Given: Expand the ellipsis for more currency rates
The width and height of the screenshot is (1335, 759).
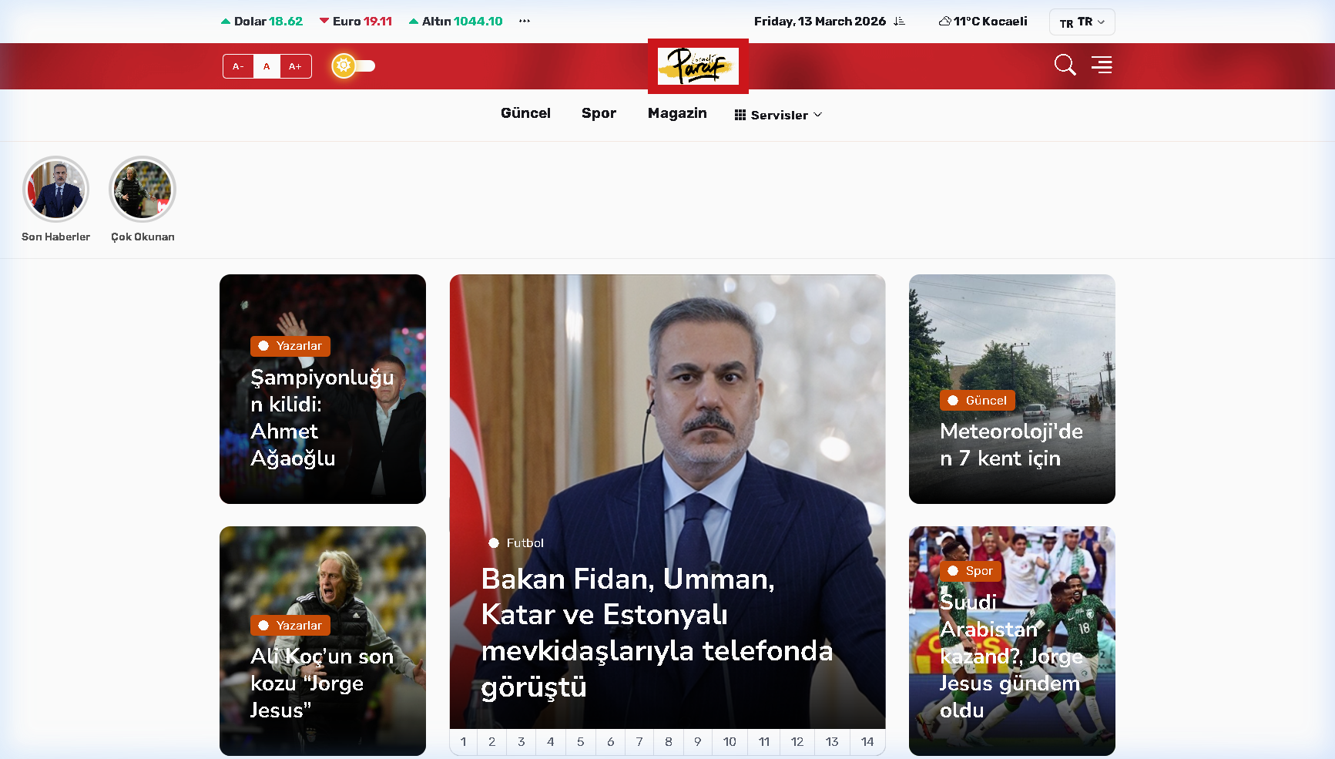Looking at the screenshot, I should (524, 22).
